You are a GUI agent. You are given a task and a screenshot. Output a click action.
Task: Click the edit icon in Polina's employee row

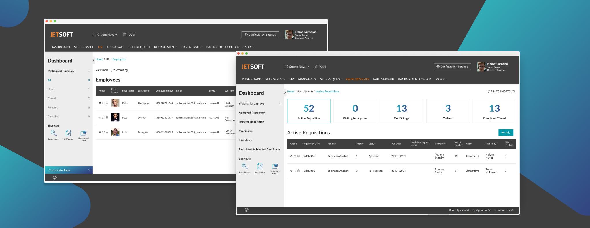coord(103,103)
